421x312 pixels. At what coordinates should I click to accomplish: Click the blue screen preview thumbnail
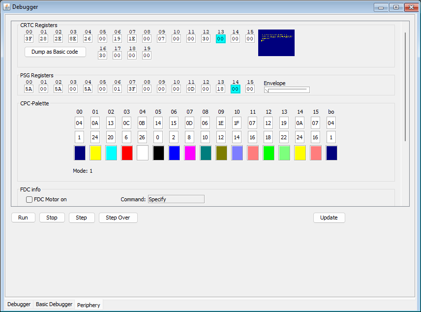coord(276,43)
